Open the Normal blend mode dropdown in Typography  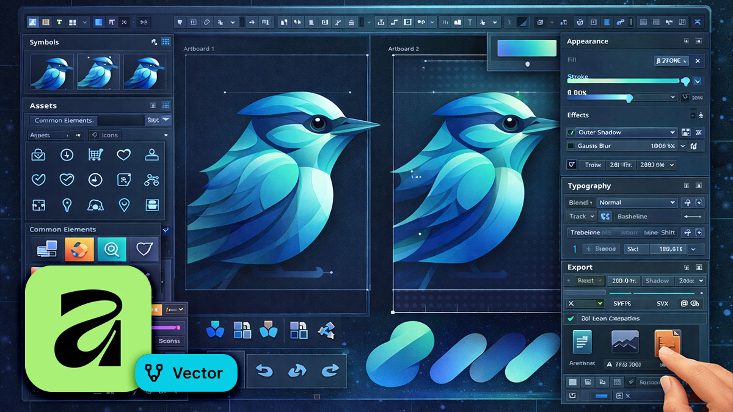tap(636, 202)
